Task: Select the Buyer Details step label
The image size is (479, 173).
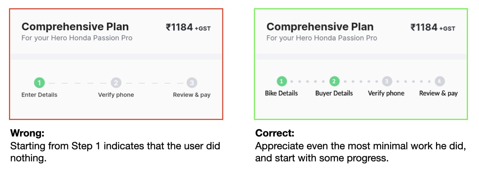Action: click(334, 93)
